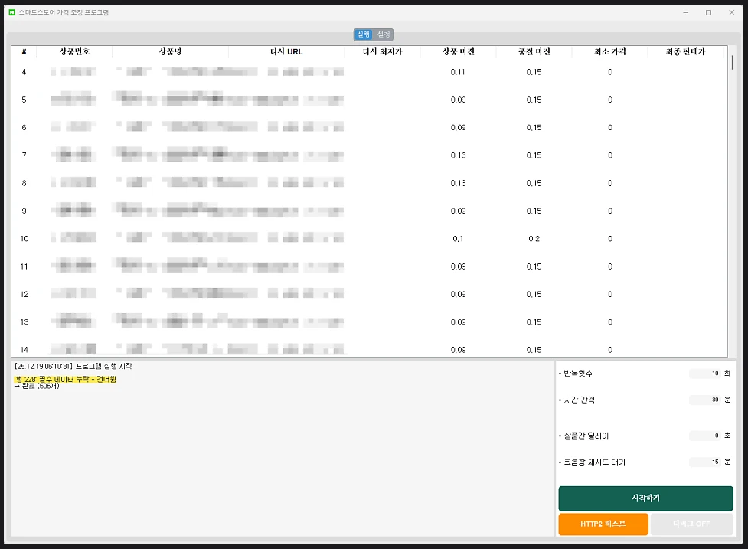This screenshot has height=549, width=748.
Task: Click 품절 마진 cell 0.2 in row 10
Action: click(x=534, y=238)
